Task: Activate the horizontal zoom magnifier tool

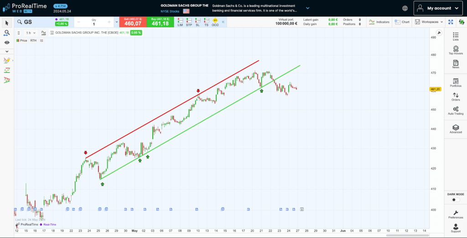Action: (x=7, y=33)
